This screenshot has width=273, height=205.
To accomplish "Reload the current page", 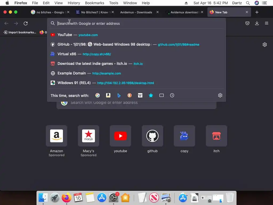I will [26, 23].
